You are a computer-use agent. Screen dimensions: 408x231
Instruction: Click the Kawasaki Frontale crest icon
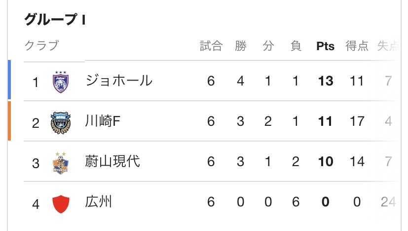[61, 122]
